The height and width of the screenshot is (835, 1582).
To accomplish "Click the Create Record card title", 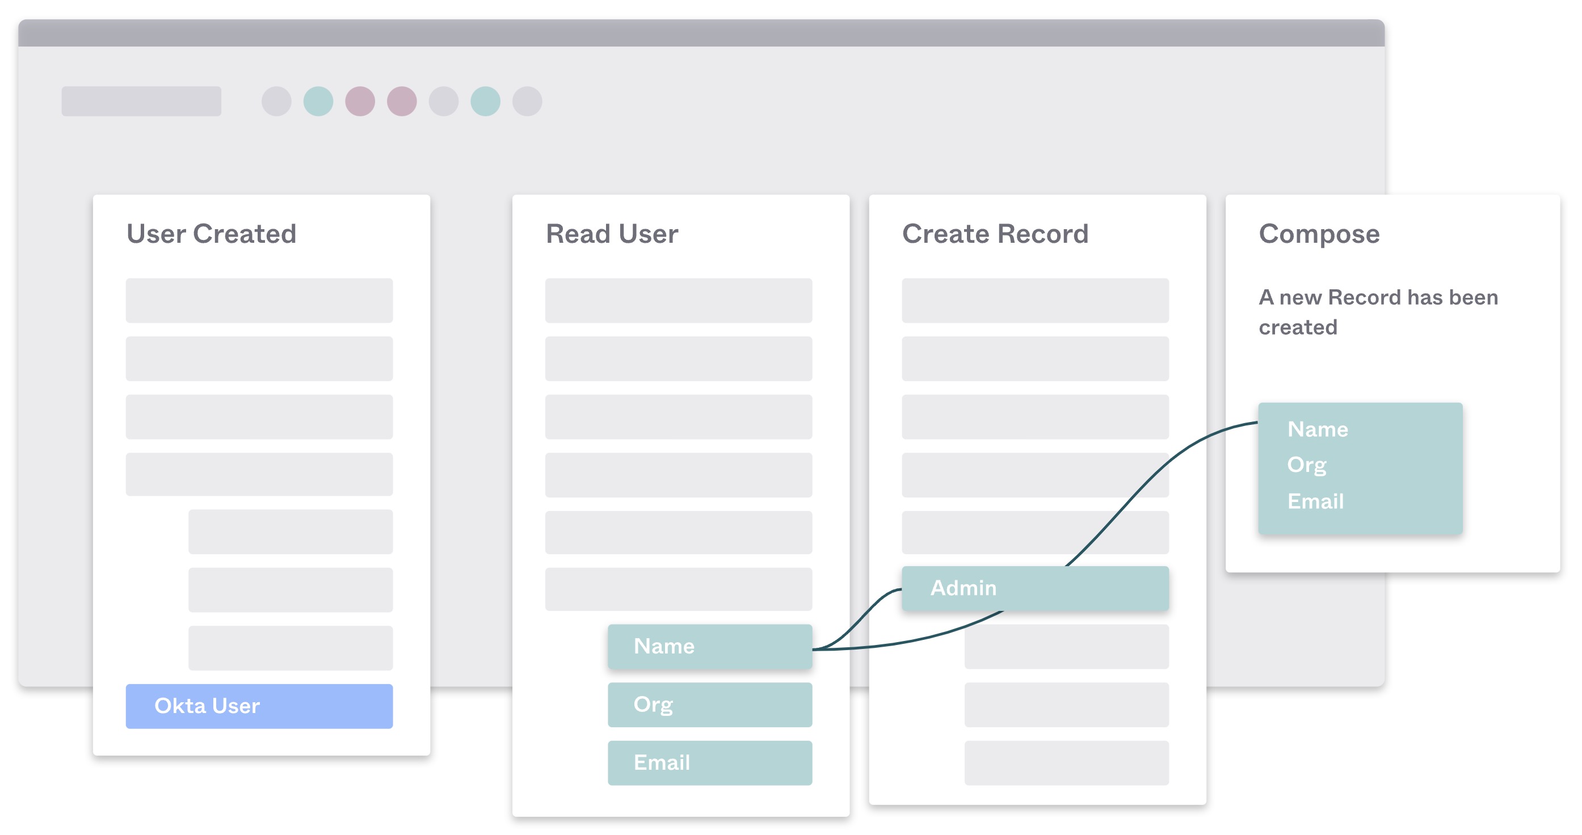I will pos(995,234).
